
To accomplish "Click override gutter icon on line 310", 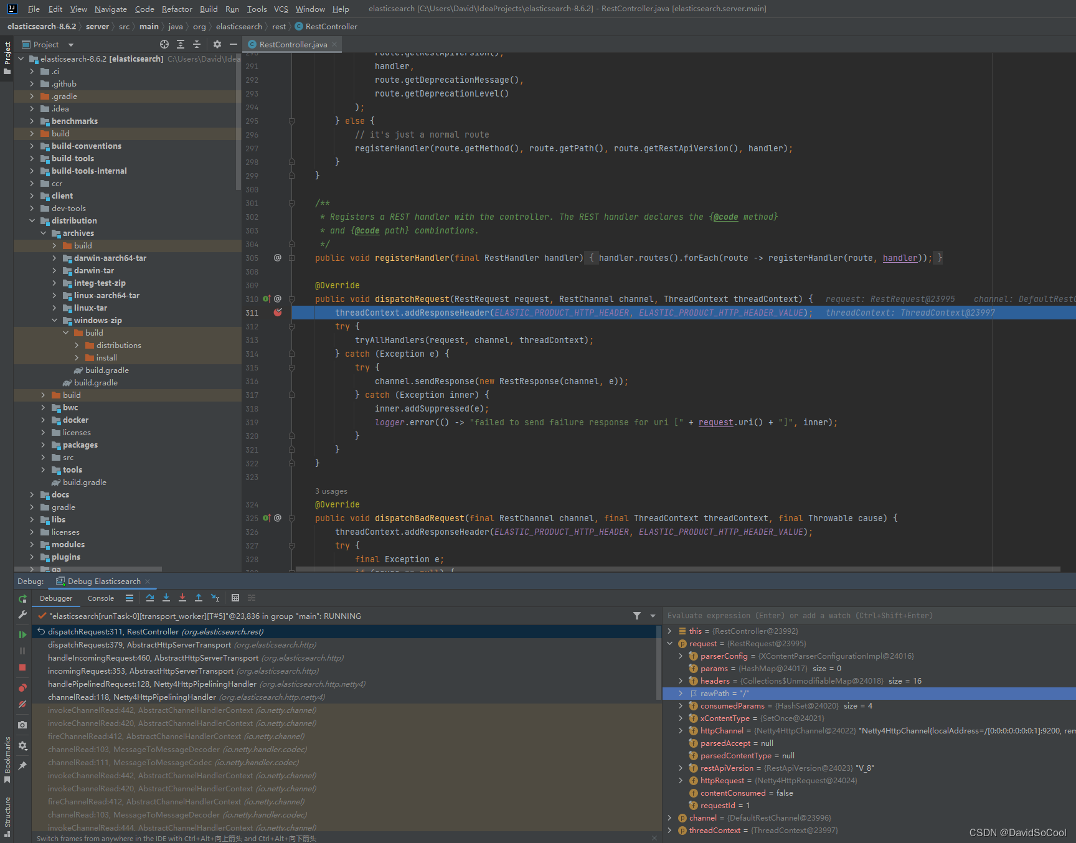I will (267, 299).
